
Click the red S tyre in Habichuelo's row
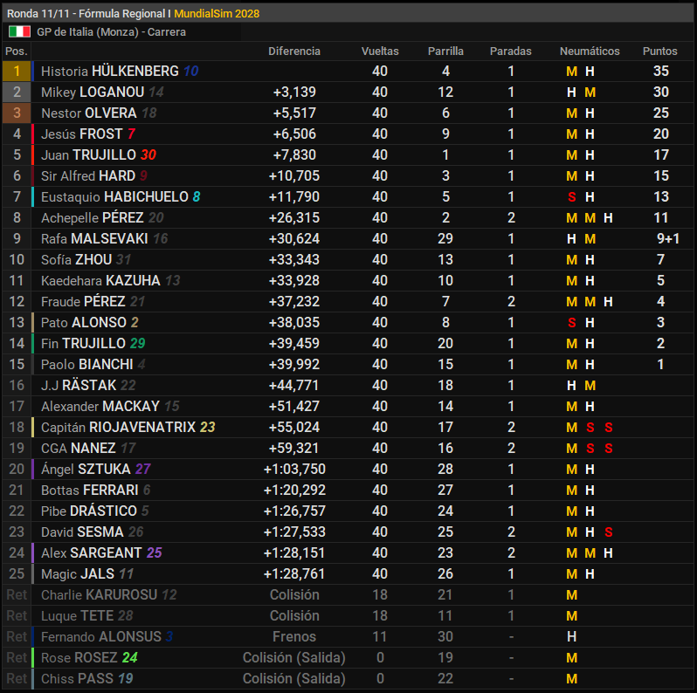571,196
